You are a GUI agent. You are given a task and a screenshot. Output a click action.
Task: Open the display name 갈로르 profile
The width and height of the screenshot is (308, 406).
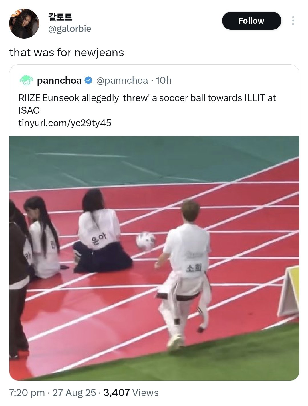60,17
